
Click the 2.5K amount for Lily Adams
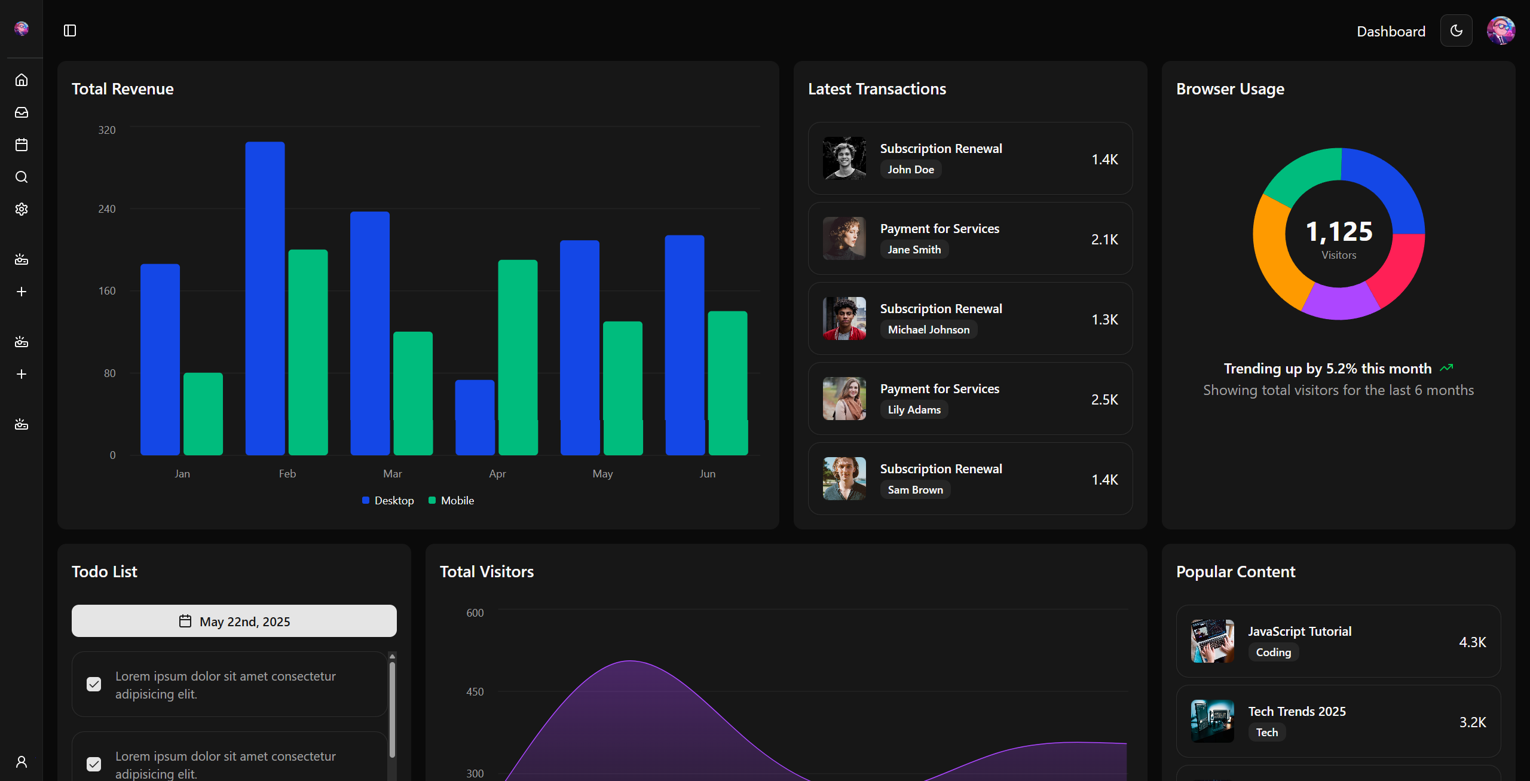(1104, 399)
